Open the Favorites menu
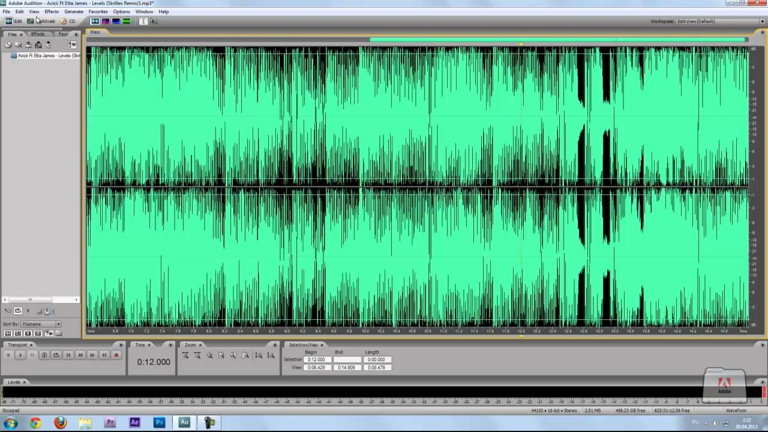768x432 pixels. click(x=98, y=11)
